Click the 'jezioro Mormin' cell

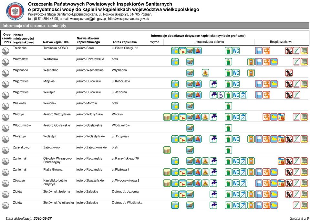[87, 103]
